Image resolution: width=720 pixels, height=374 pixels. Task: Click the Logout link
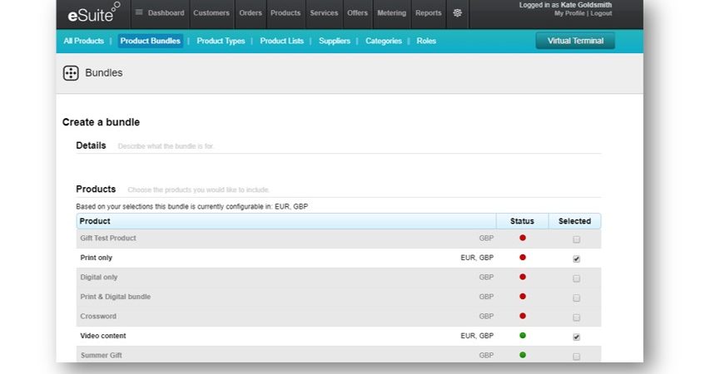click(x=601, y=13)
